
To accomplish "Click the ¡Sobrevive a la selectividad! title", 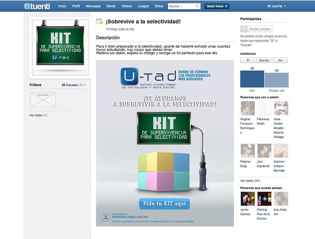I will [143, 21].
